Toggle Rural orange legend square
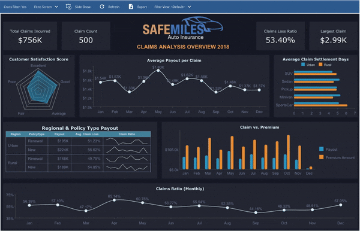 pos(320,65)
